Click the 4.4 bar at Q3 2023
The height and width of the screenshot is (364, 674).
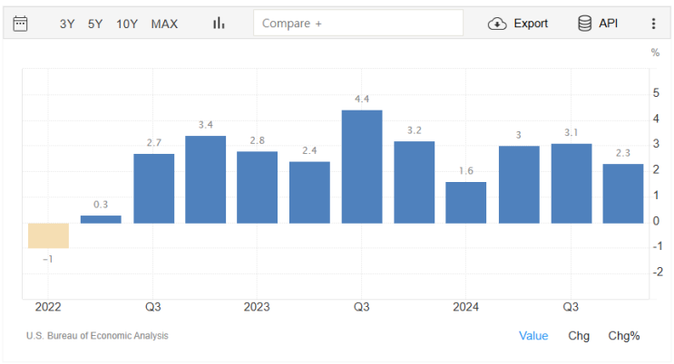click(x=362, y=167)
